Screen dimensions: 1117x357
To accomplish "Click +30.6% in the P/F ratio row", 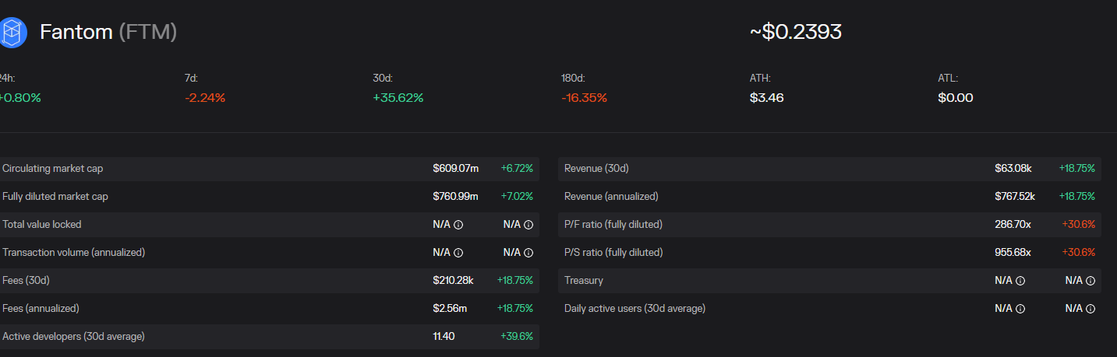I will pyautogui.click(x=1079, y=225).
